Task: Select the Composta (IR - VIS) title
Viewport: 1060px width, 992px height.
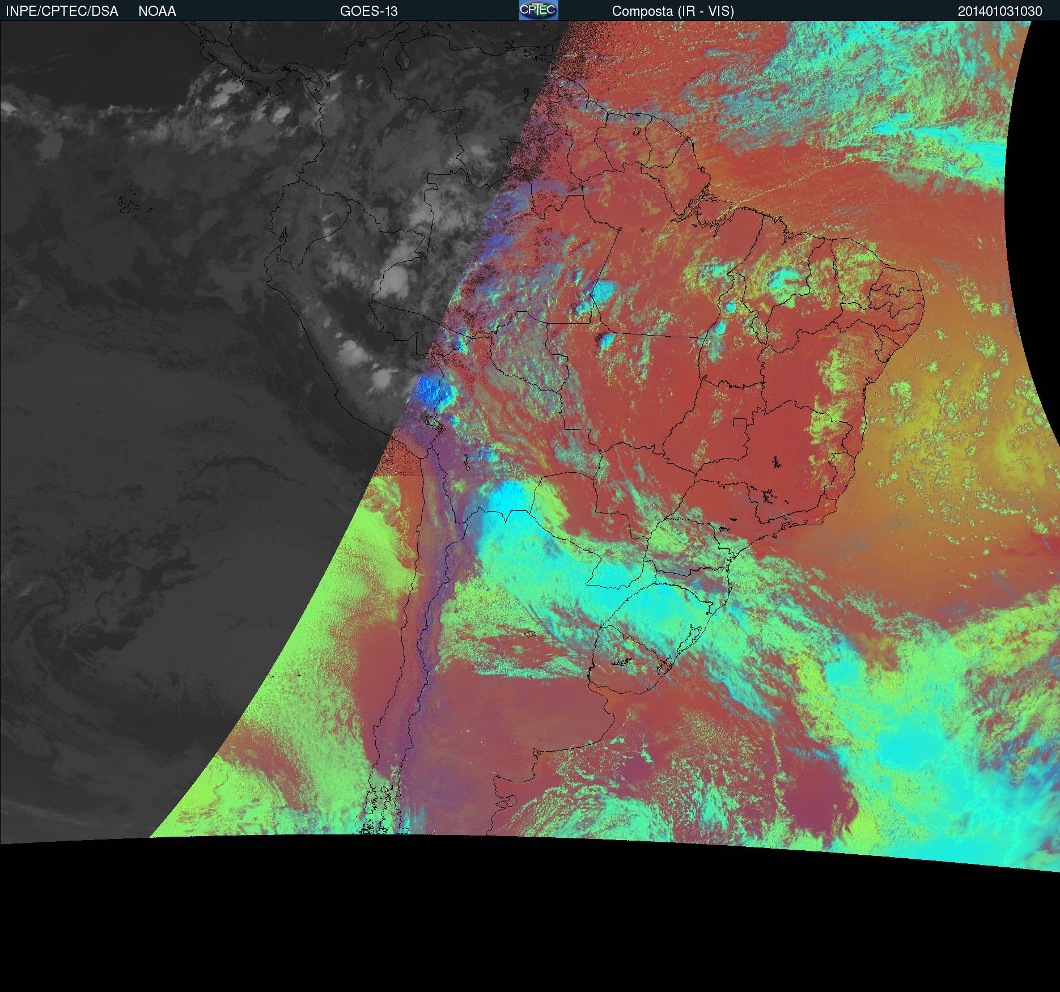Action: click(673, 11)
